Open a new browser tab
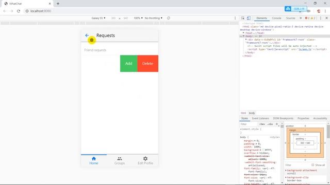 [58, 4]
